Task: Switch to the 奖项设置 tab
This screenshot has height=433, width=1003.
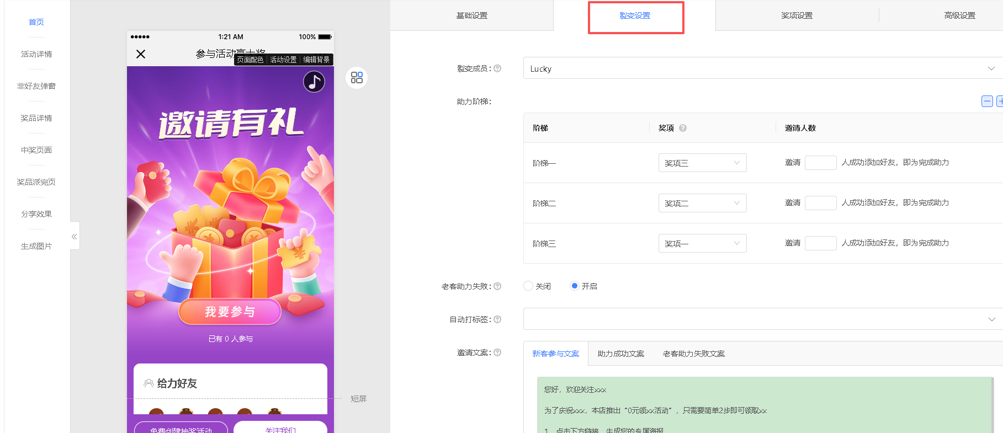Action: click(x=797, y=15)
